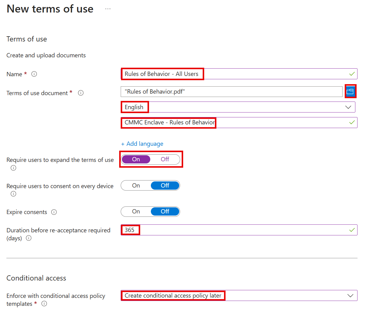The height and width of the screenshot is (311, 370).
Task: Enable Require users to consent on every device
Action: (135, 185)
